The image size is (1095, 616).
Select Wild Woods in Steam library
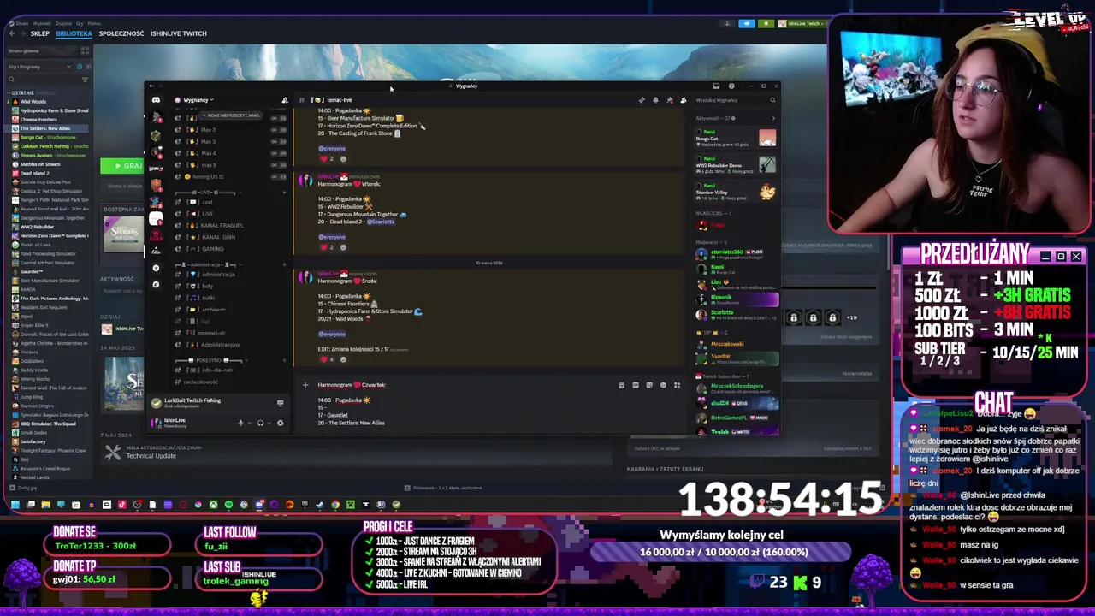coord(33,101)
